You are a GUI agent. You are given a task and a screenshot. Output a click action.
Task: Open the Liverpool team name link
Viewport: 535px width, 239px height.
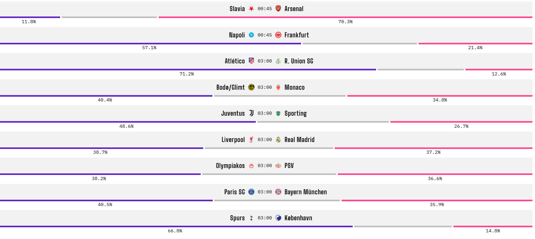[233, 139]
